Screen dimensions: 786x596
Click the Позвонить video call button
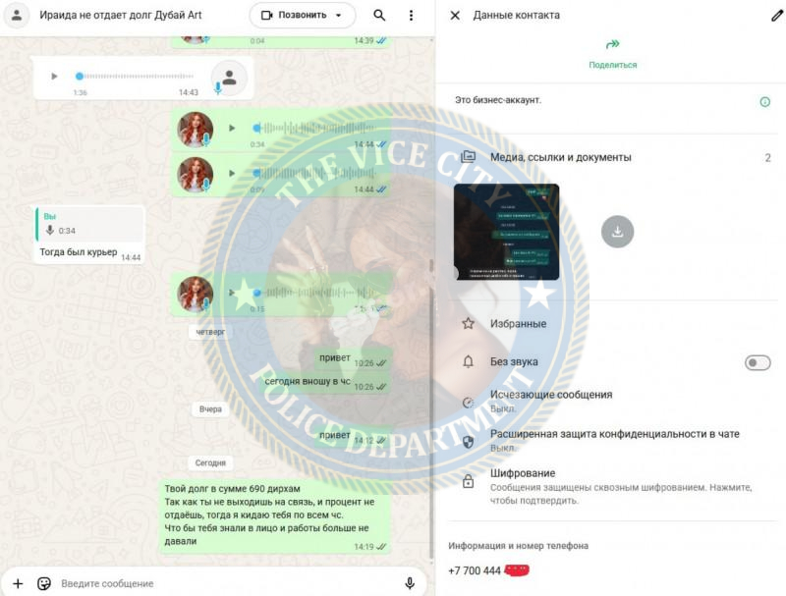click(294, 16)
